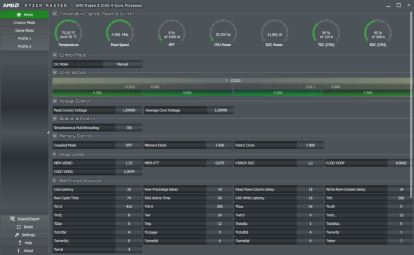Toggle Simultaneous Multithreading ON value
This screenshot has width=414, height=255.
(129, 127)
